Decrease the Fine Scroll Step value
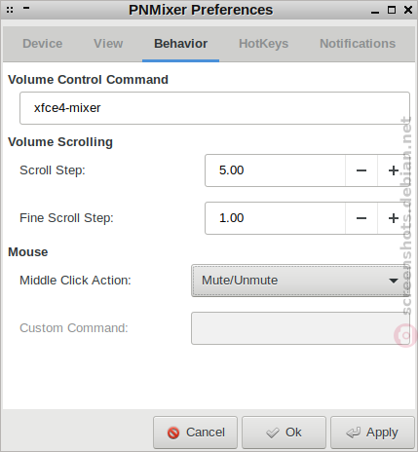 tap(361, 218)
